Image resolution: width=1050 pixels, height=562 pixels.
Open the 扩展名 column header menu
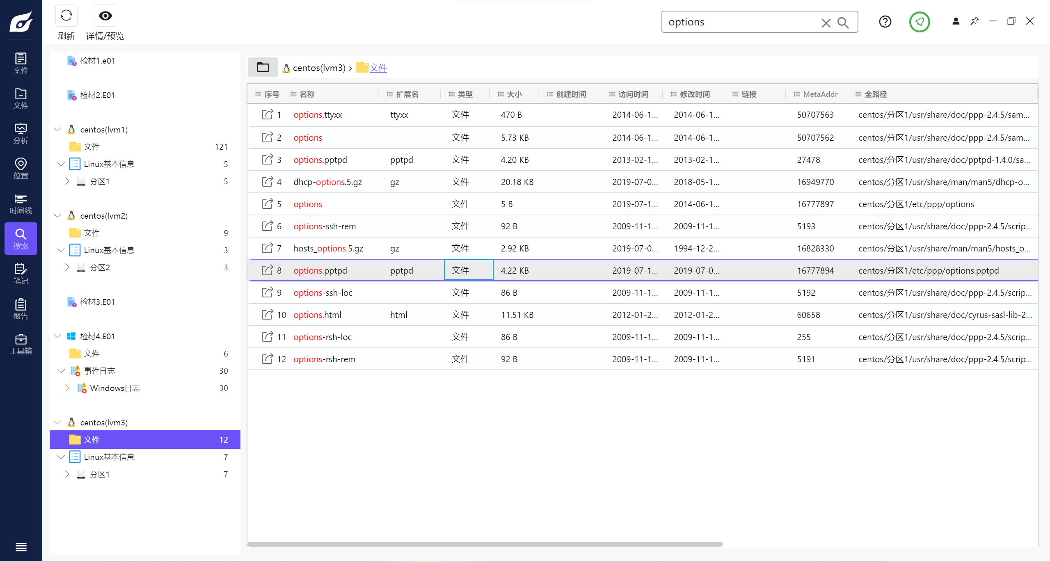pyautogui.click(x=390, y=94)
